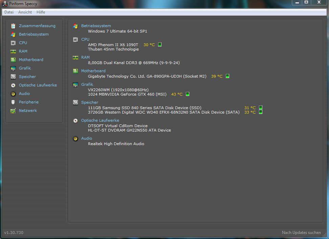Click the board icon beside Motherboard heading in summary
The width and height of the screenshot is (329, 239).
tap(75, 71)
